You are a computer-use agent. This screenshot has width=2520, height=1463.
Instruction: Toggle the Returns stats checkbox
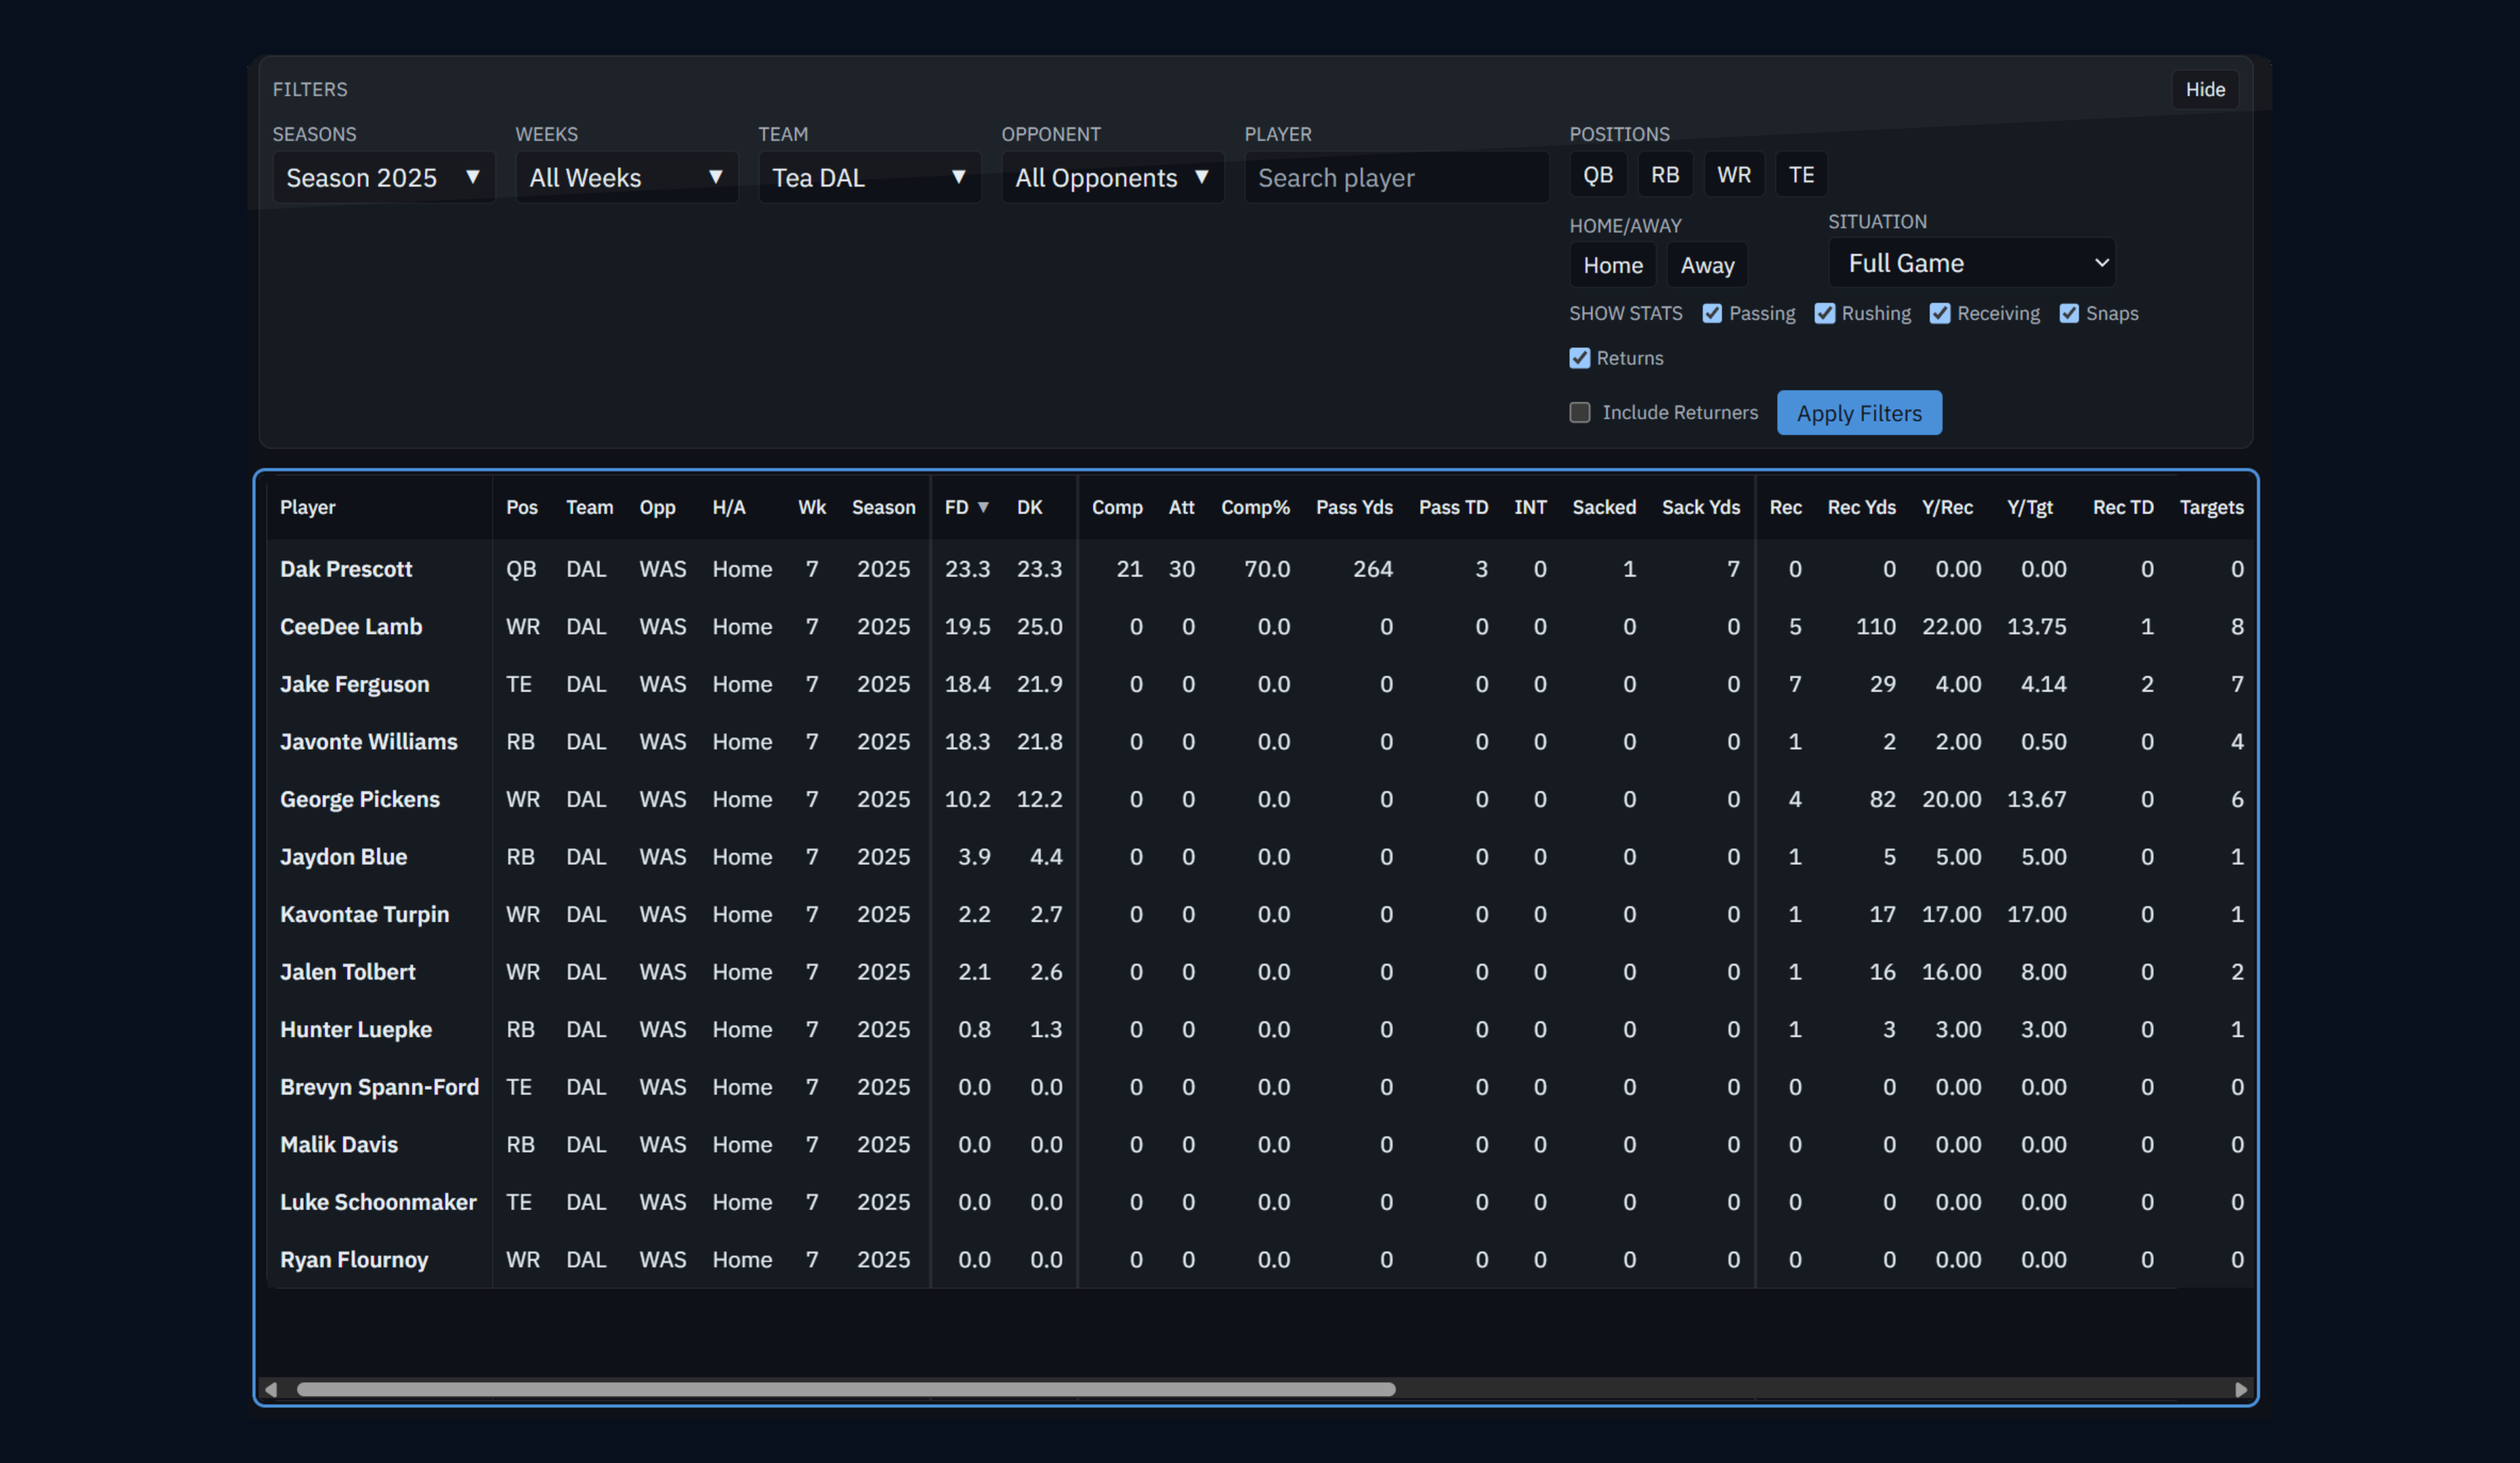[1580, 358]
